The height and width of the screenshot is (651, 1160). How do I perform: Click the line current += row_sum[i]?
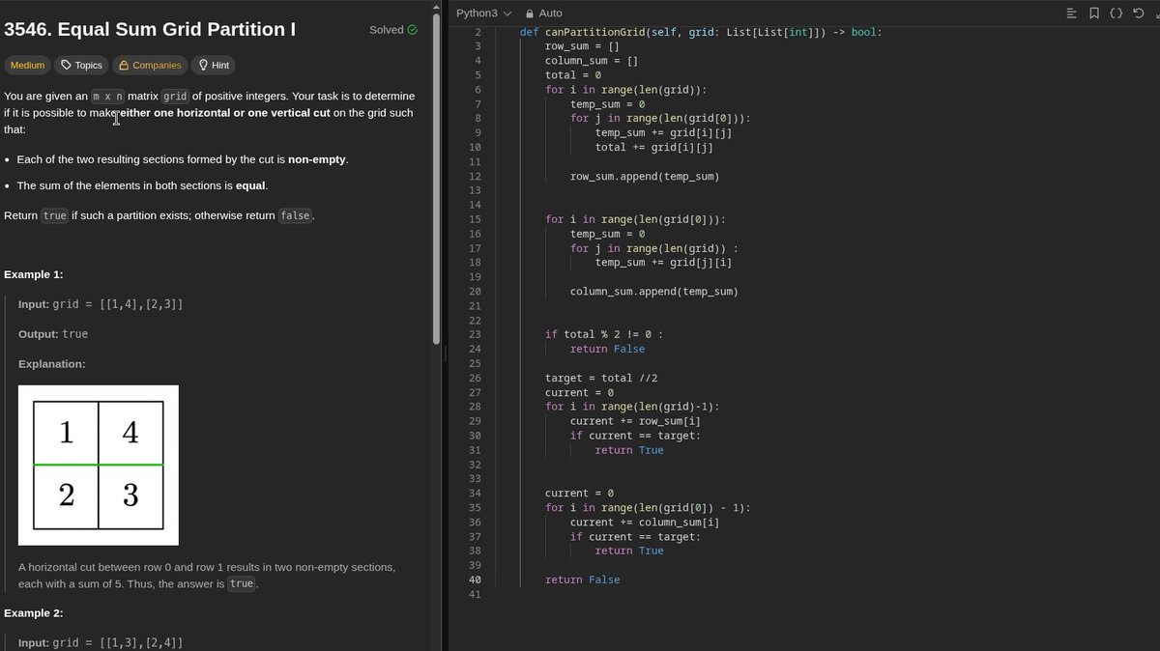[635, 421]
